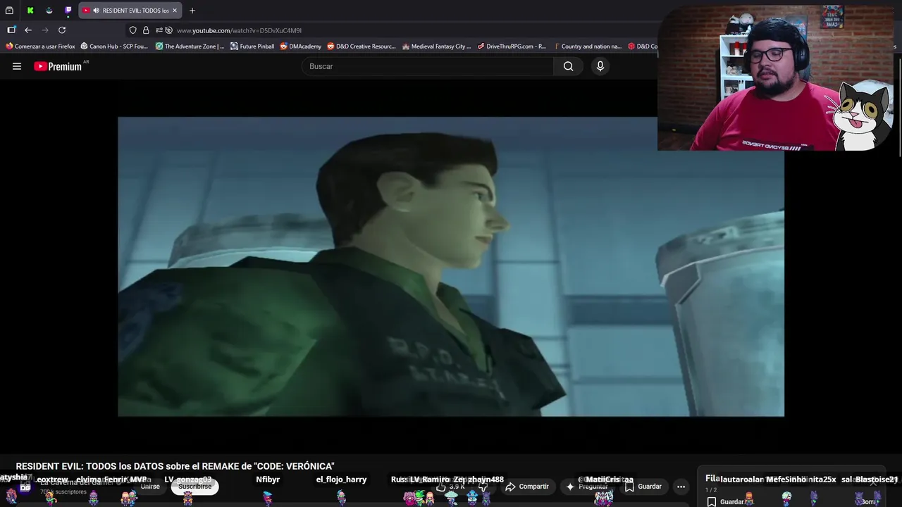
Task: Open 'Comenzar a usar Firefox' bookmark
Action: pyautogui.click(x=40, y=46)
